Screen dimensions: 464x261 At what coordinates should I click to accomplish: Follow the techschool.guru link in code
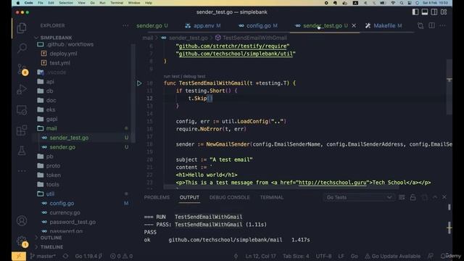332,183
